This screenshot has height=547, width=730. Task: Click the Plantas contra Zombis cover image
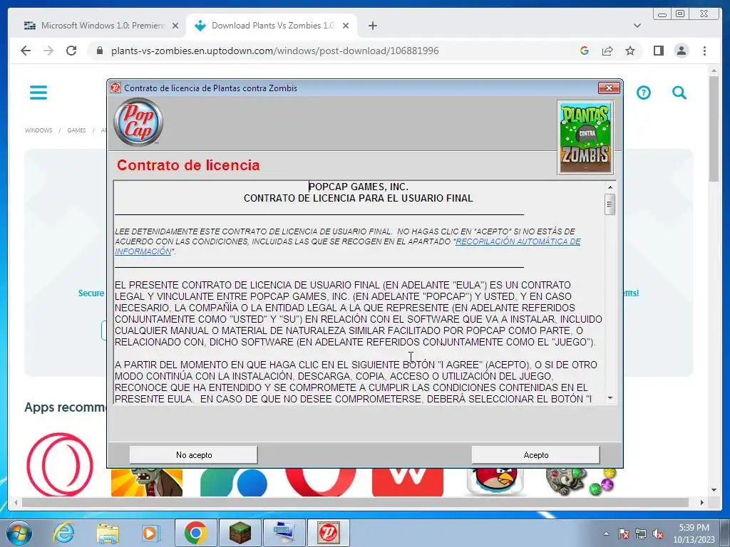pyautogui.click(x=585, y=138)
